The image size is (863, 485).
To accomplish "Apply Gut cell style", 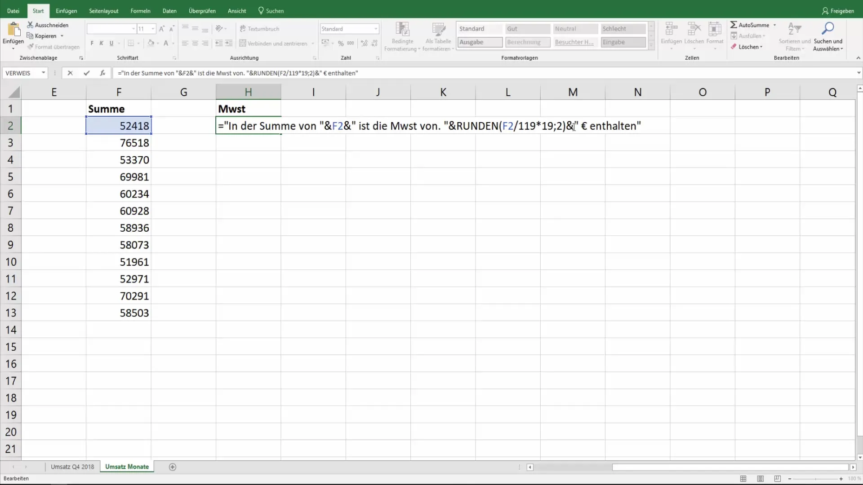I will 528,29.
